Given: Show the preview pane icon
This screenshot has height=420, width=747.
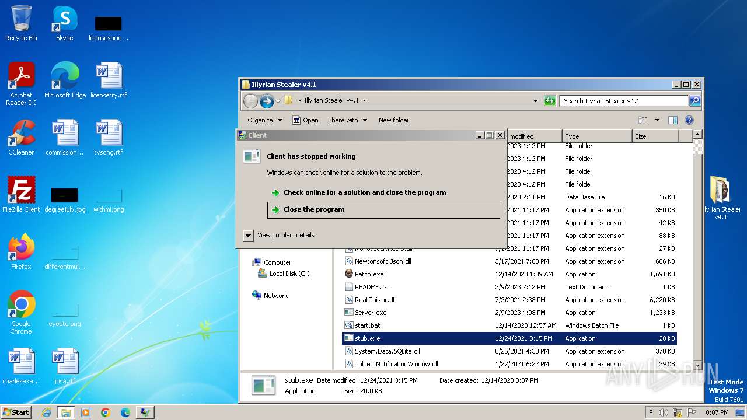Looking at the screenshot, I should 672,120.
